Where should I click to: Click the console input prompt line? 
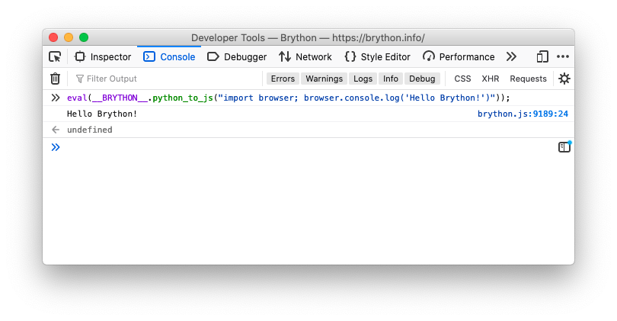point(308,147)
